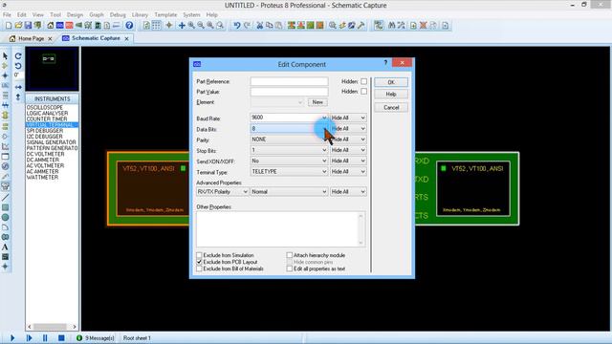
Task: Select the 2D circle graphics tool
Action: click(x=5, y=217)
